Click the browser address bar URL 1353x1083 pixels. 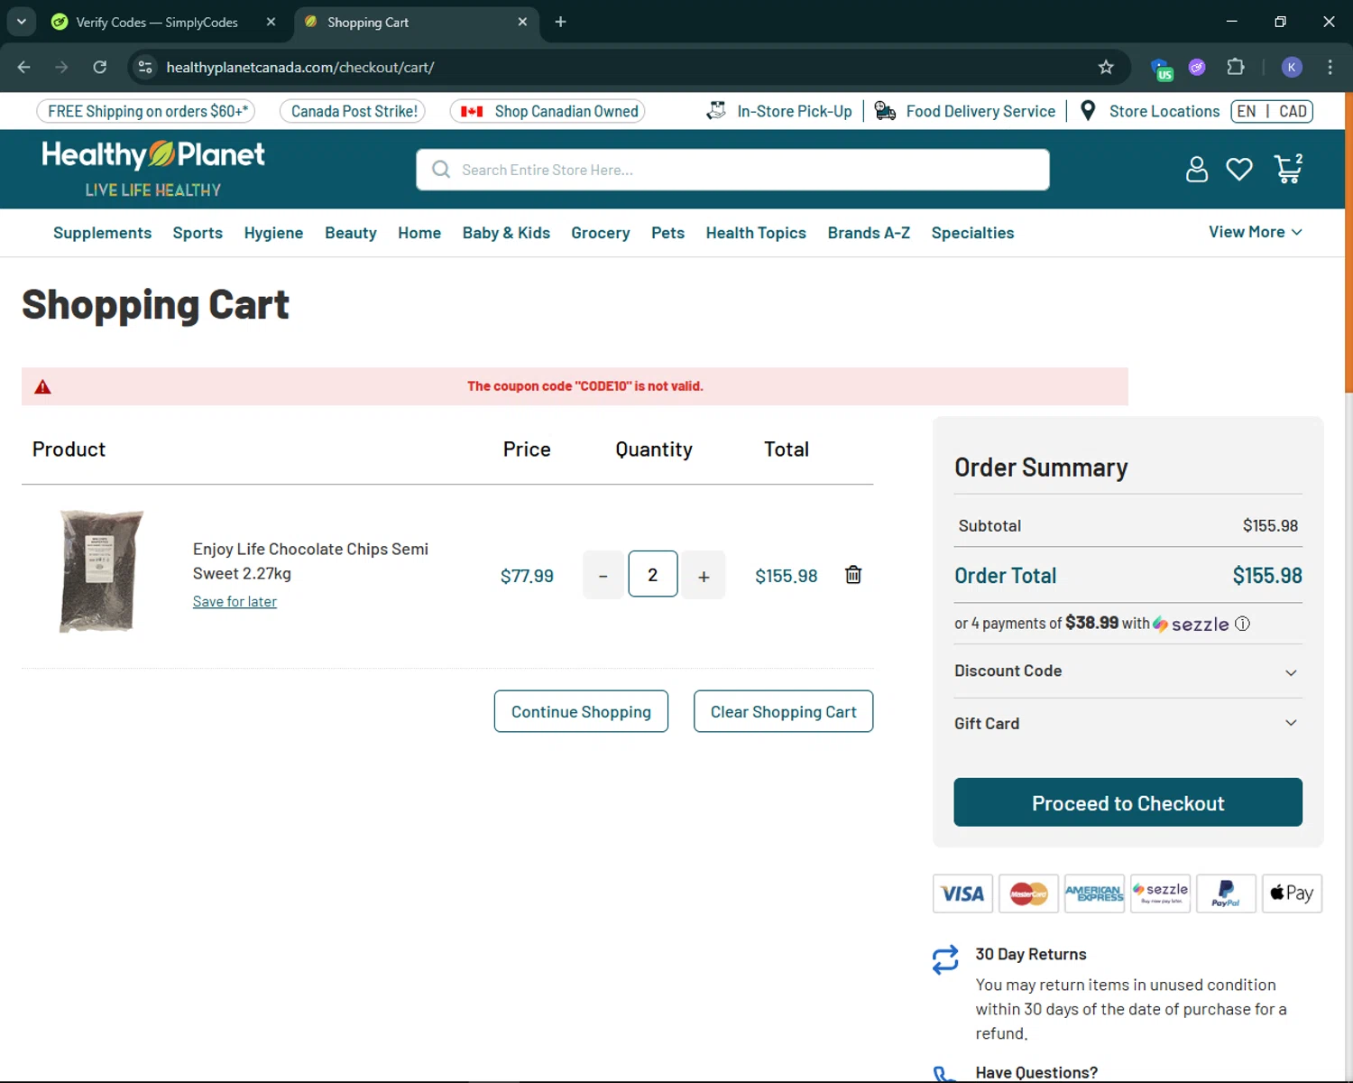pos(300,67)
